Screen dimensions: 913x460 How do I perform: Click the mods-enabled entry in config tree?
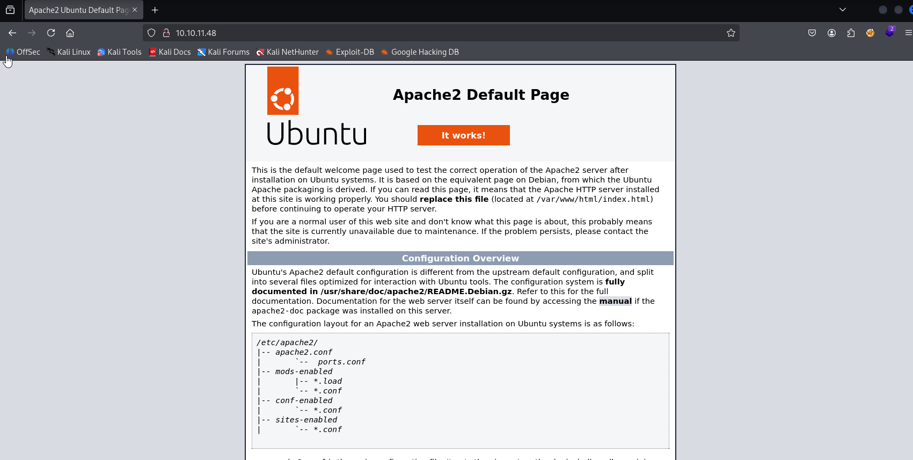(x=304, y=371)
